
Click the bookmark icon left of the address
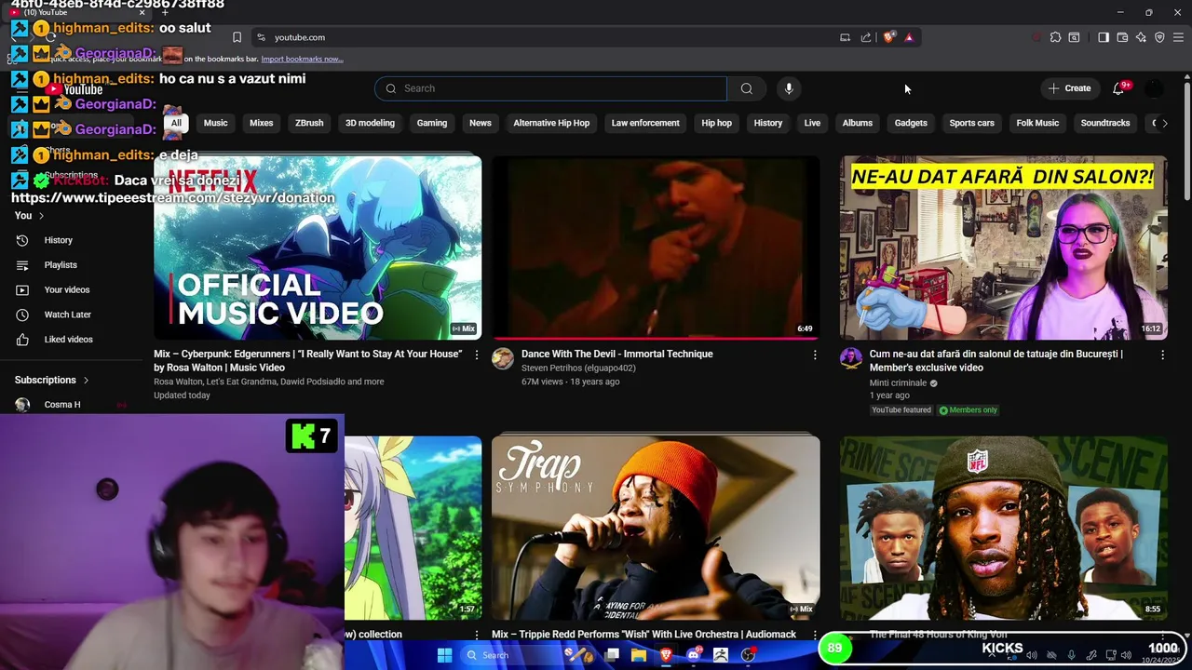pyautogui.click(x=237, y=37)
